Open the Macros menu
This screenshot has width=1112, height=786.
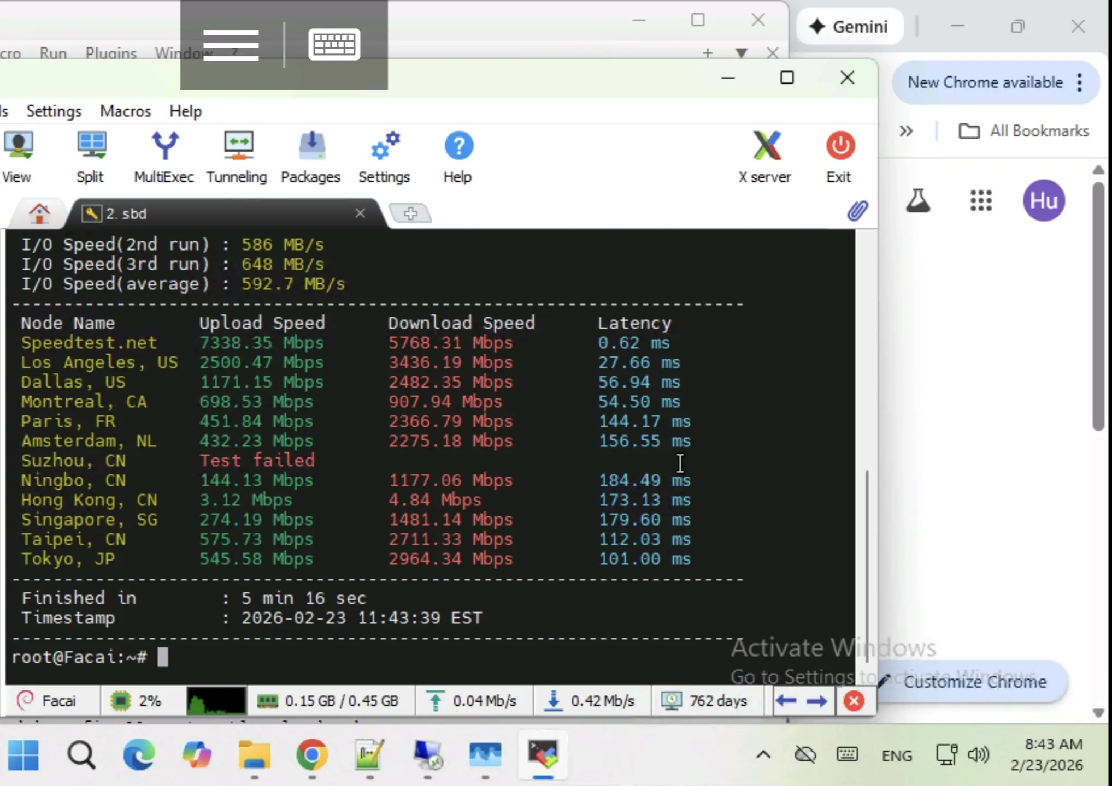click(125, 111)
